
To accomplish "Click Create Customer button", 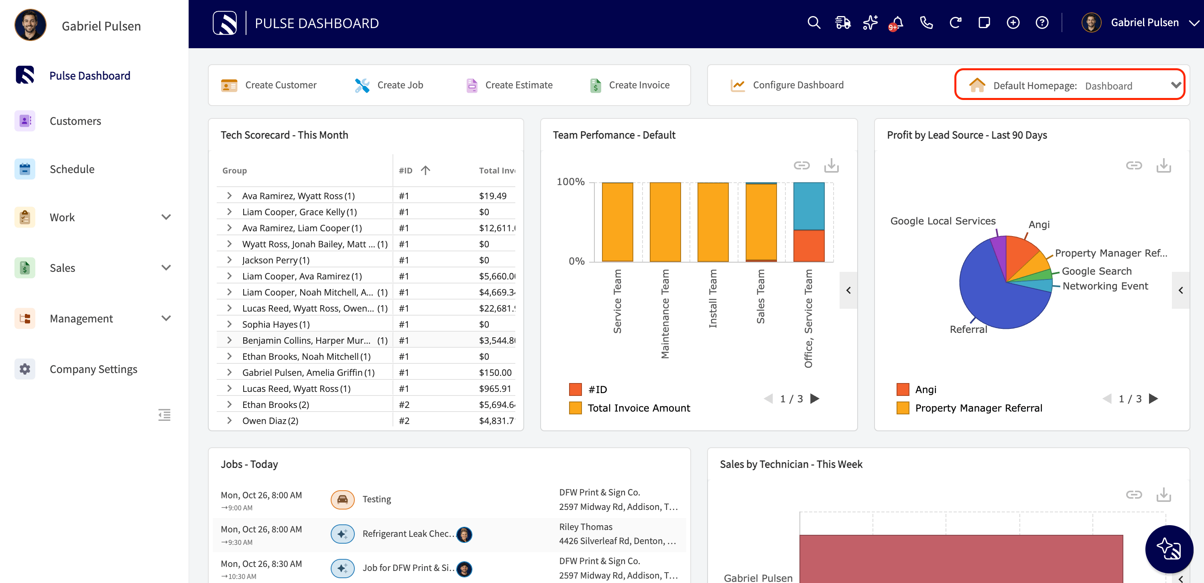I will point(269,85).
